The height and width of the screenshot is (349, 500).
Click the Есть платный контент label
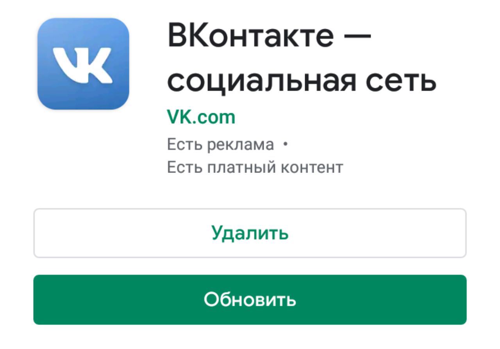(x=255, y=167)
